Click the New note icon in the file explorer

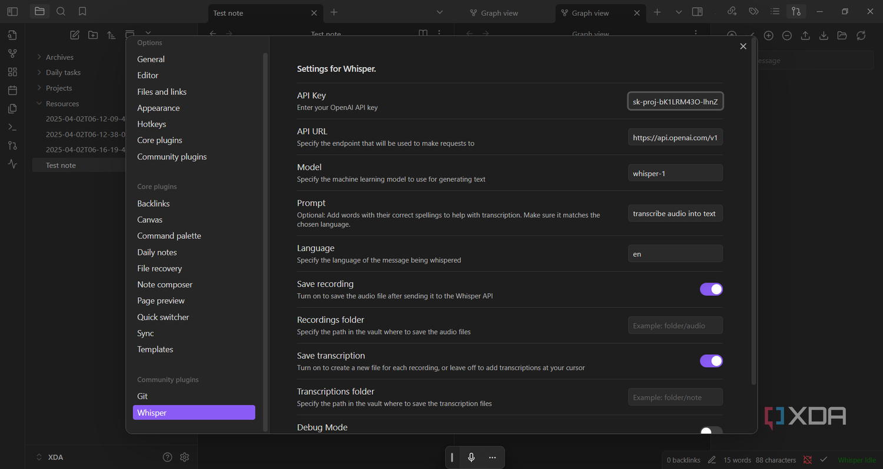point(75,35)
